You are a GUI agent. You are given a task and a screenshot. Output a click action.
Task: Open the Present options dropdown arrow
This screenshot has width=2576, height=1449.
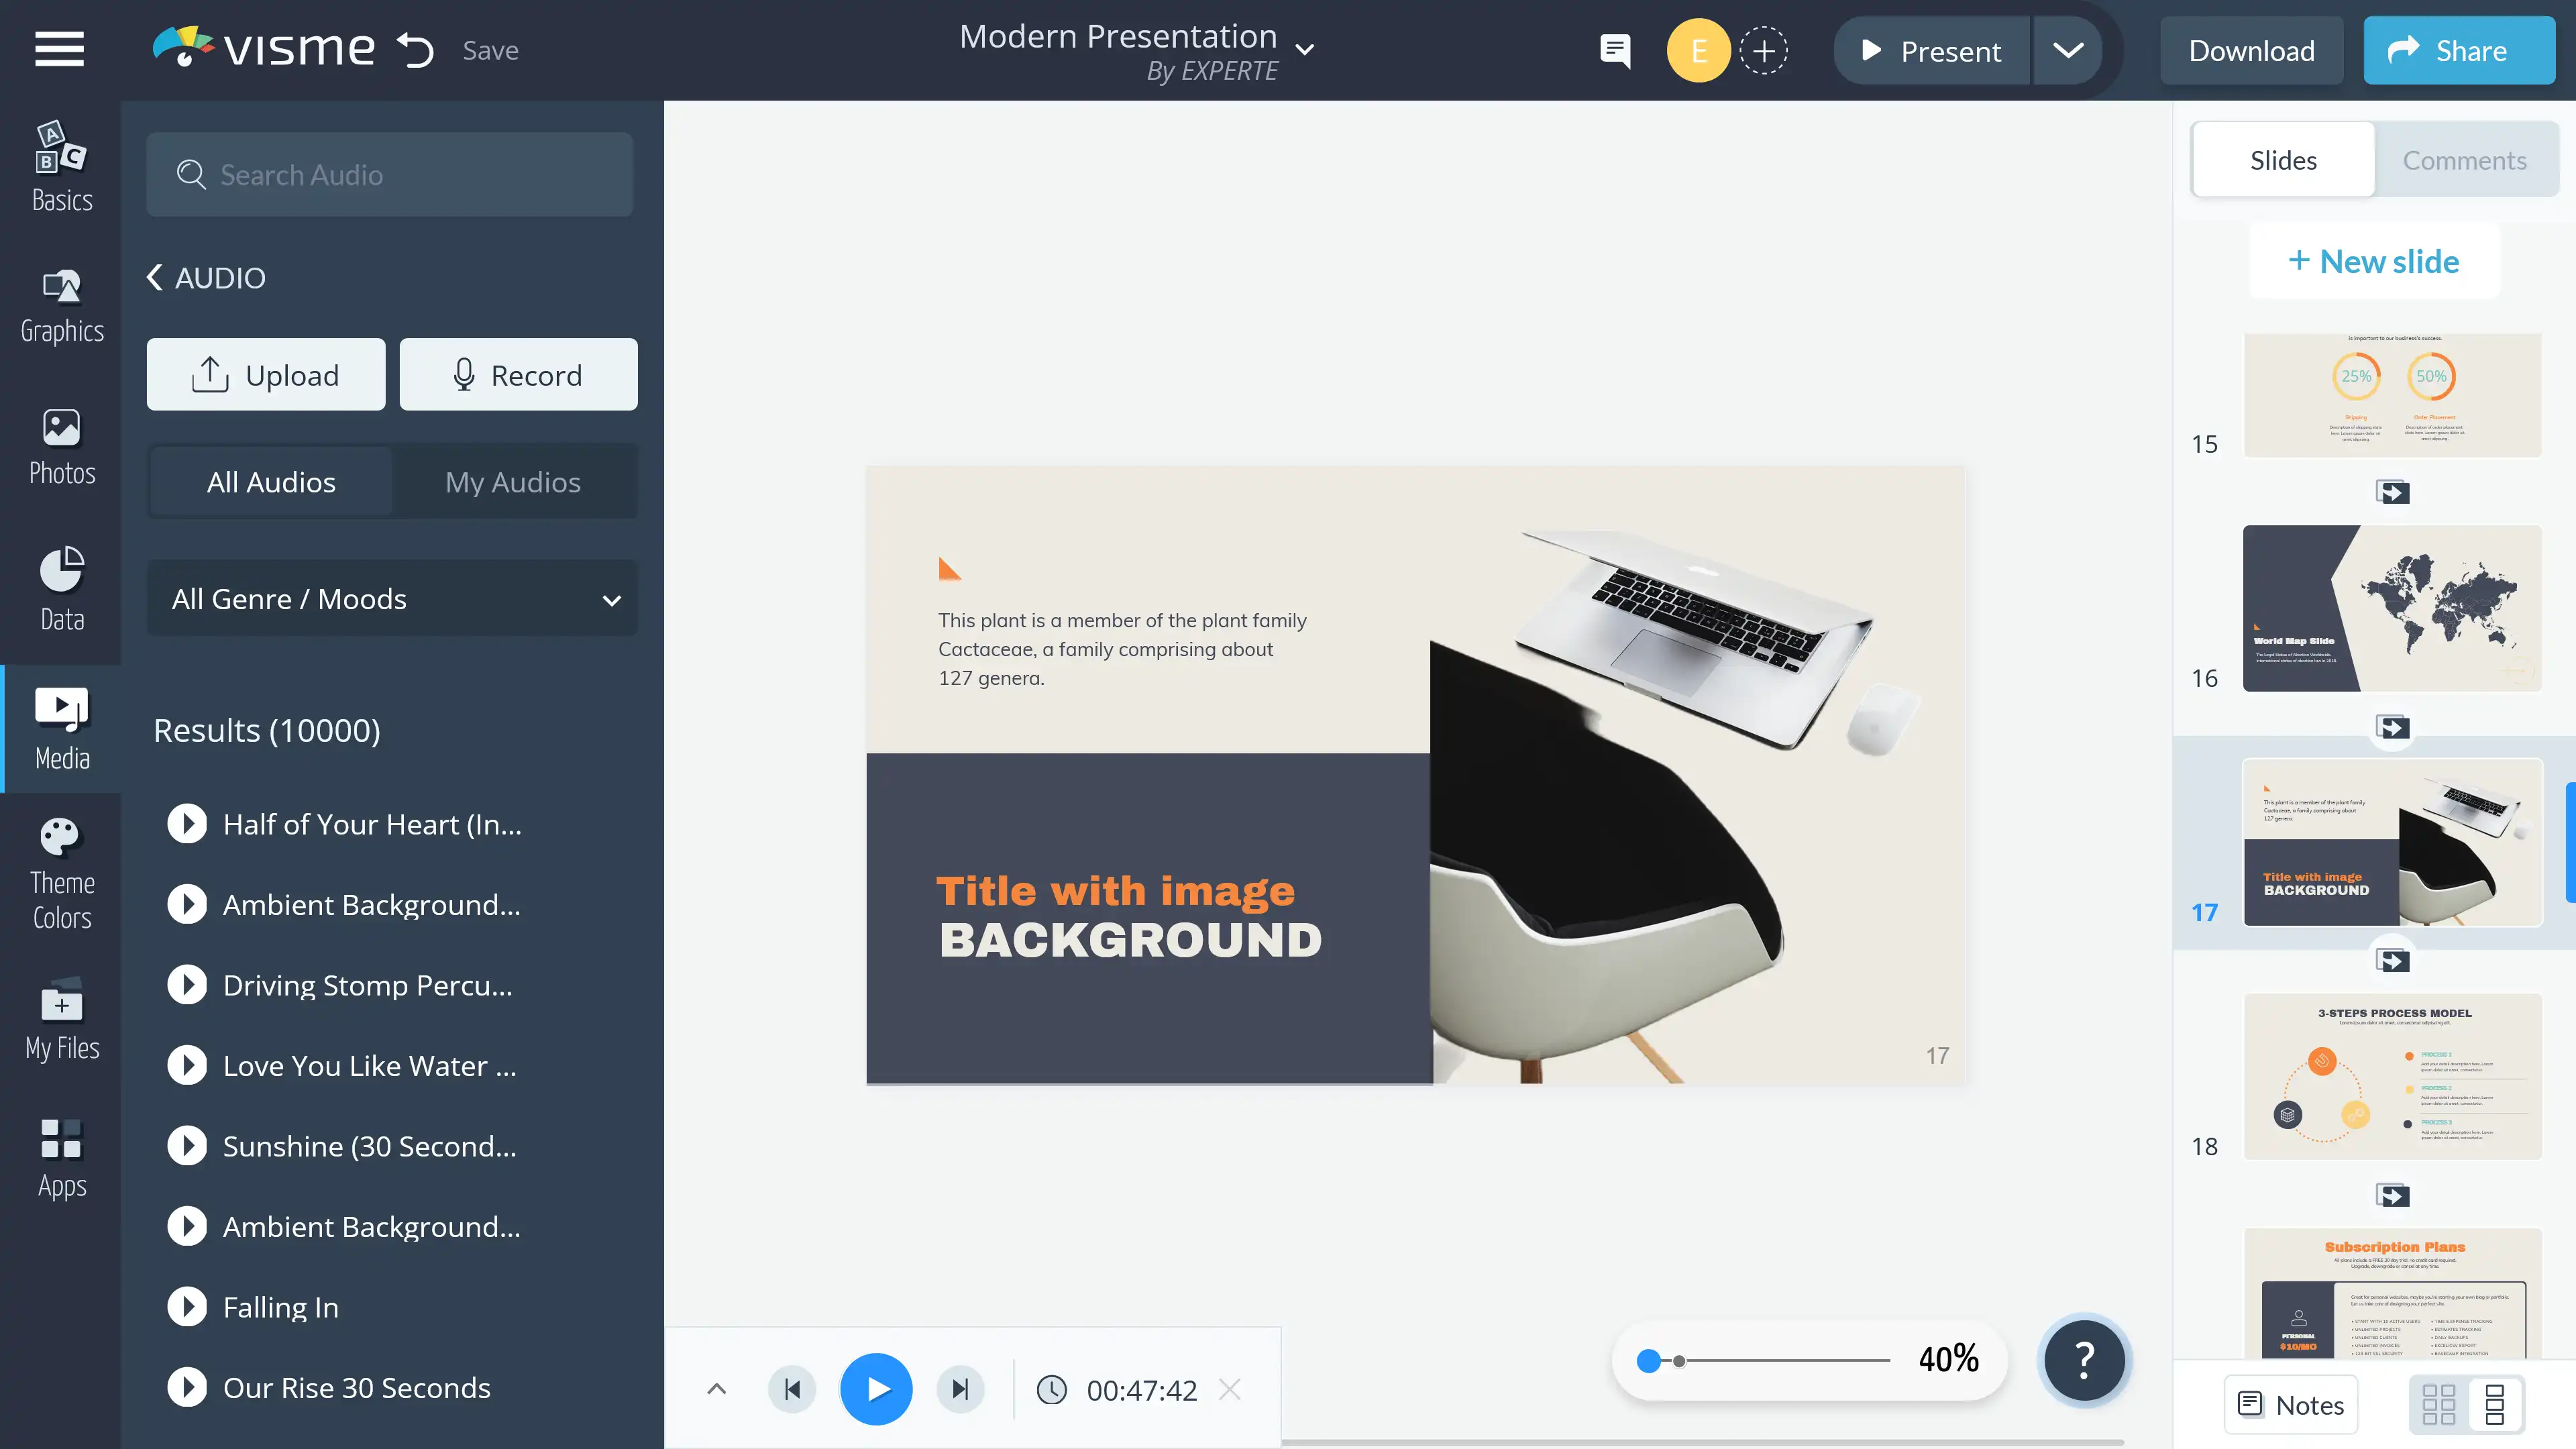click(x=2068, y=50)
